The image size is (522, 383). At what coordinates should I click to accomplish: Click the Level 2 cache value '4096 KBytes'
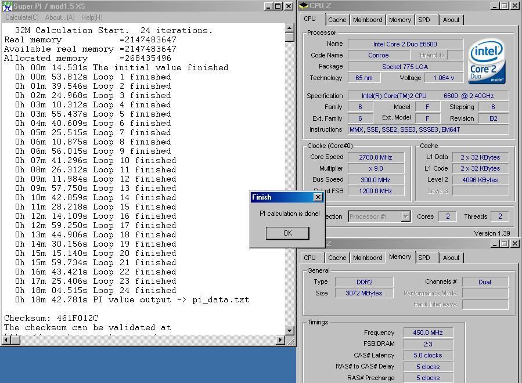point(480,180)
